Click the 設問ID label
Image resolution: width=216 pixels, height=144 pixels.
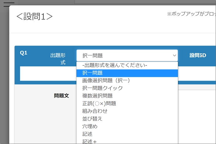[198, 55]
